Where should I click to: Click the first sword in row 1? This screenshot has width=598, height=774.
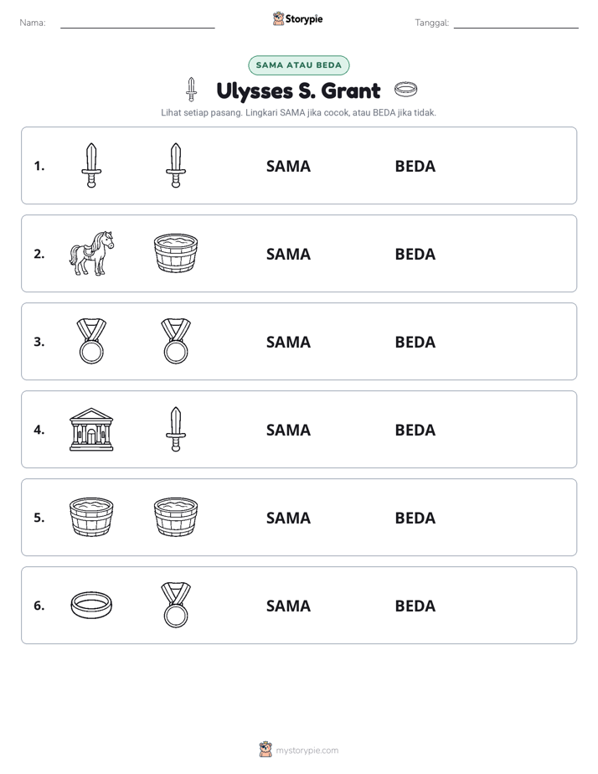click(x=91, y=165)
